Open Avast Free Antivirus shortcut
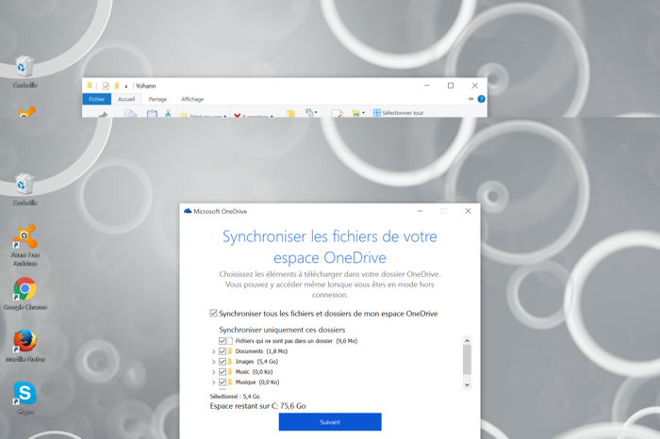Image resolution: width=660 pixels, height=439 pixels. pyautogui.click(x=25, y=237)
